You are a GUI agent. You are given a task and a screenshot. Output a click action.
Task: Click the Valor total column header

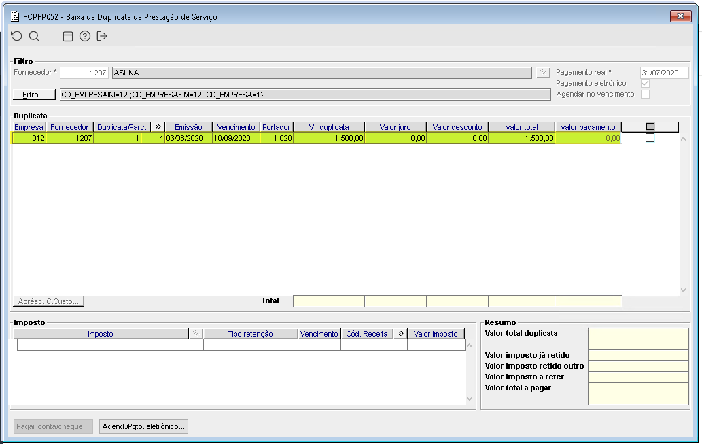point(522,126)
